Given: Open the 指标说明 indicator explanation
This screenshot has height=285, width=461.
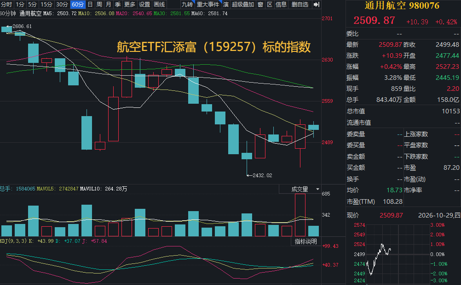Looking at the screenshot, I should pos(306,241).
